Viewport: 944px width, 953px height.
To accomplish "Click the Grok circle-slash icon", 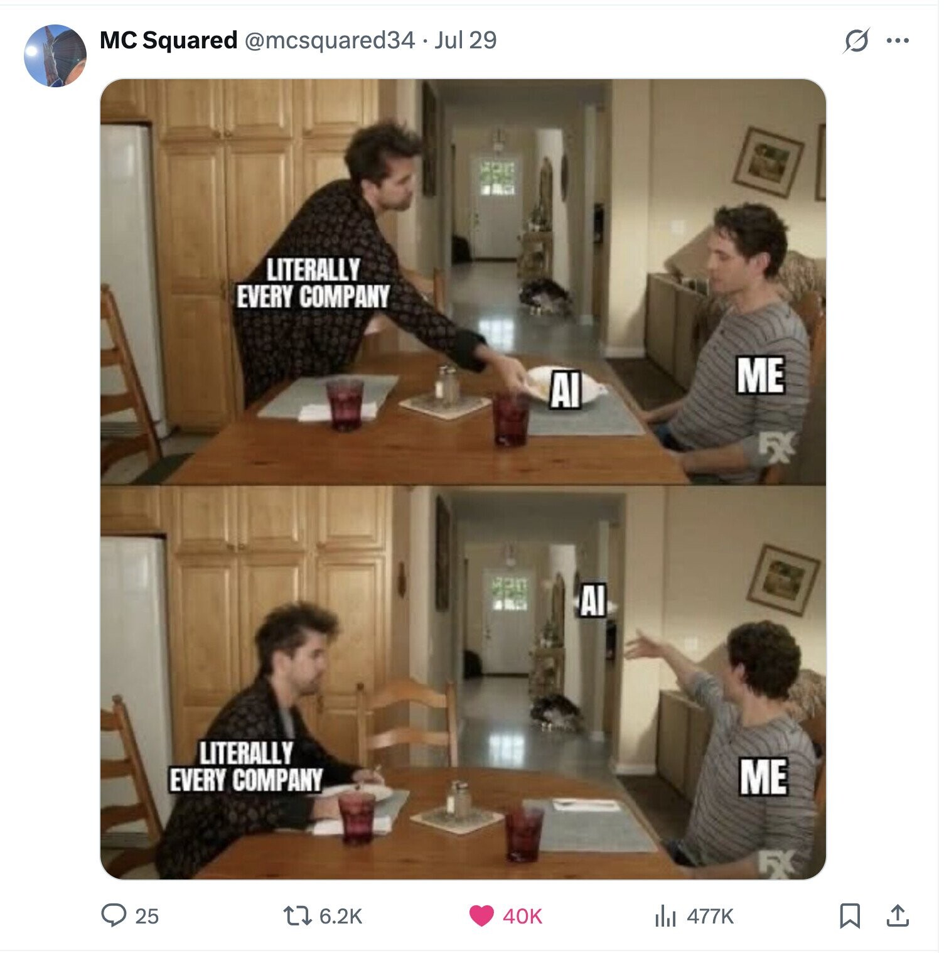I will click(856, 41).
